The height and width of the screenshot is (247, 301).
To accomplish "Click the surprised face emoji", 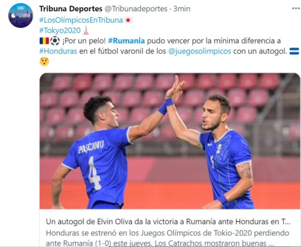I will pos(45,62).
